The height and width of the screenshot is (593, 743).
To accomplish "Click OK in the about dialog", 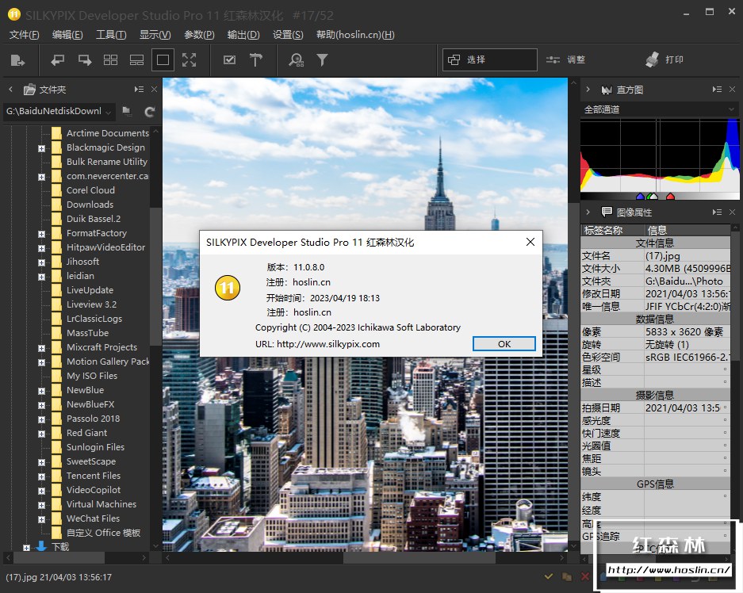I will (x=504, y=344).
